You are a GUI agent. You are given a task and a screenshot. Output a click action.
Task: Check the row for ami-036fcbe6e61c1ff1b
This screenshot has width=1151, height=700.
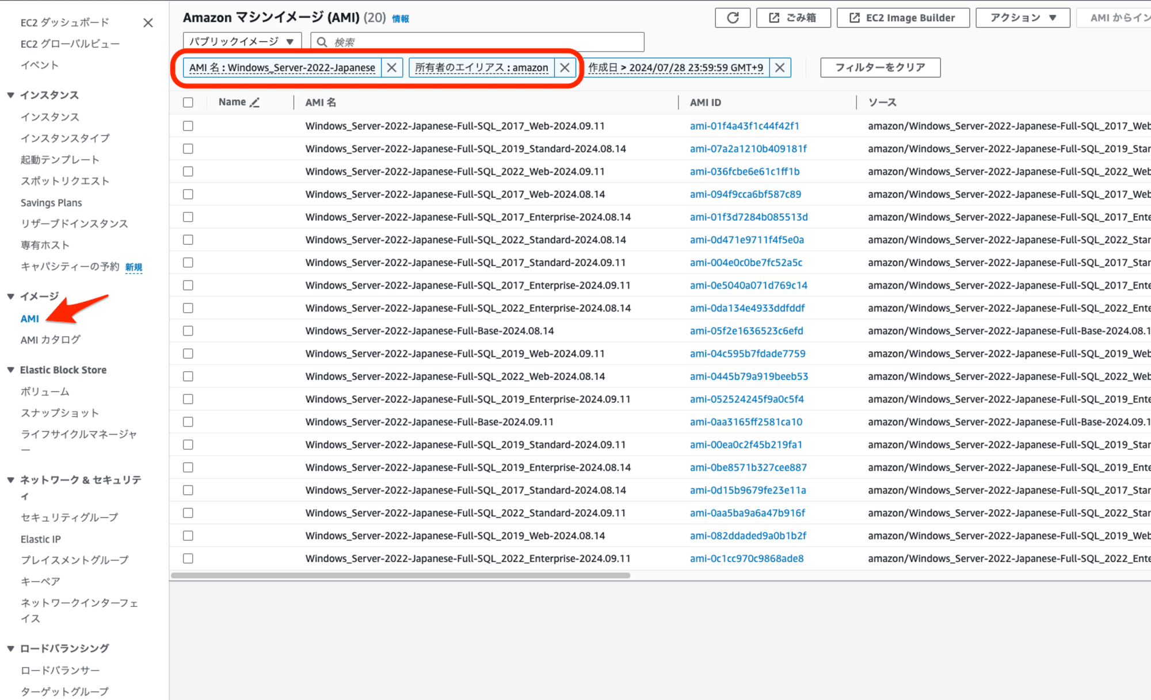188,171
